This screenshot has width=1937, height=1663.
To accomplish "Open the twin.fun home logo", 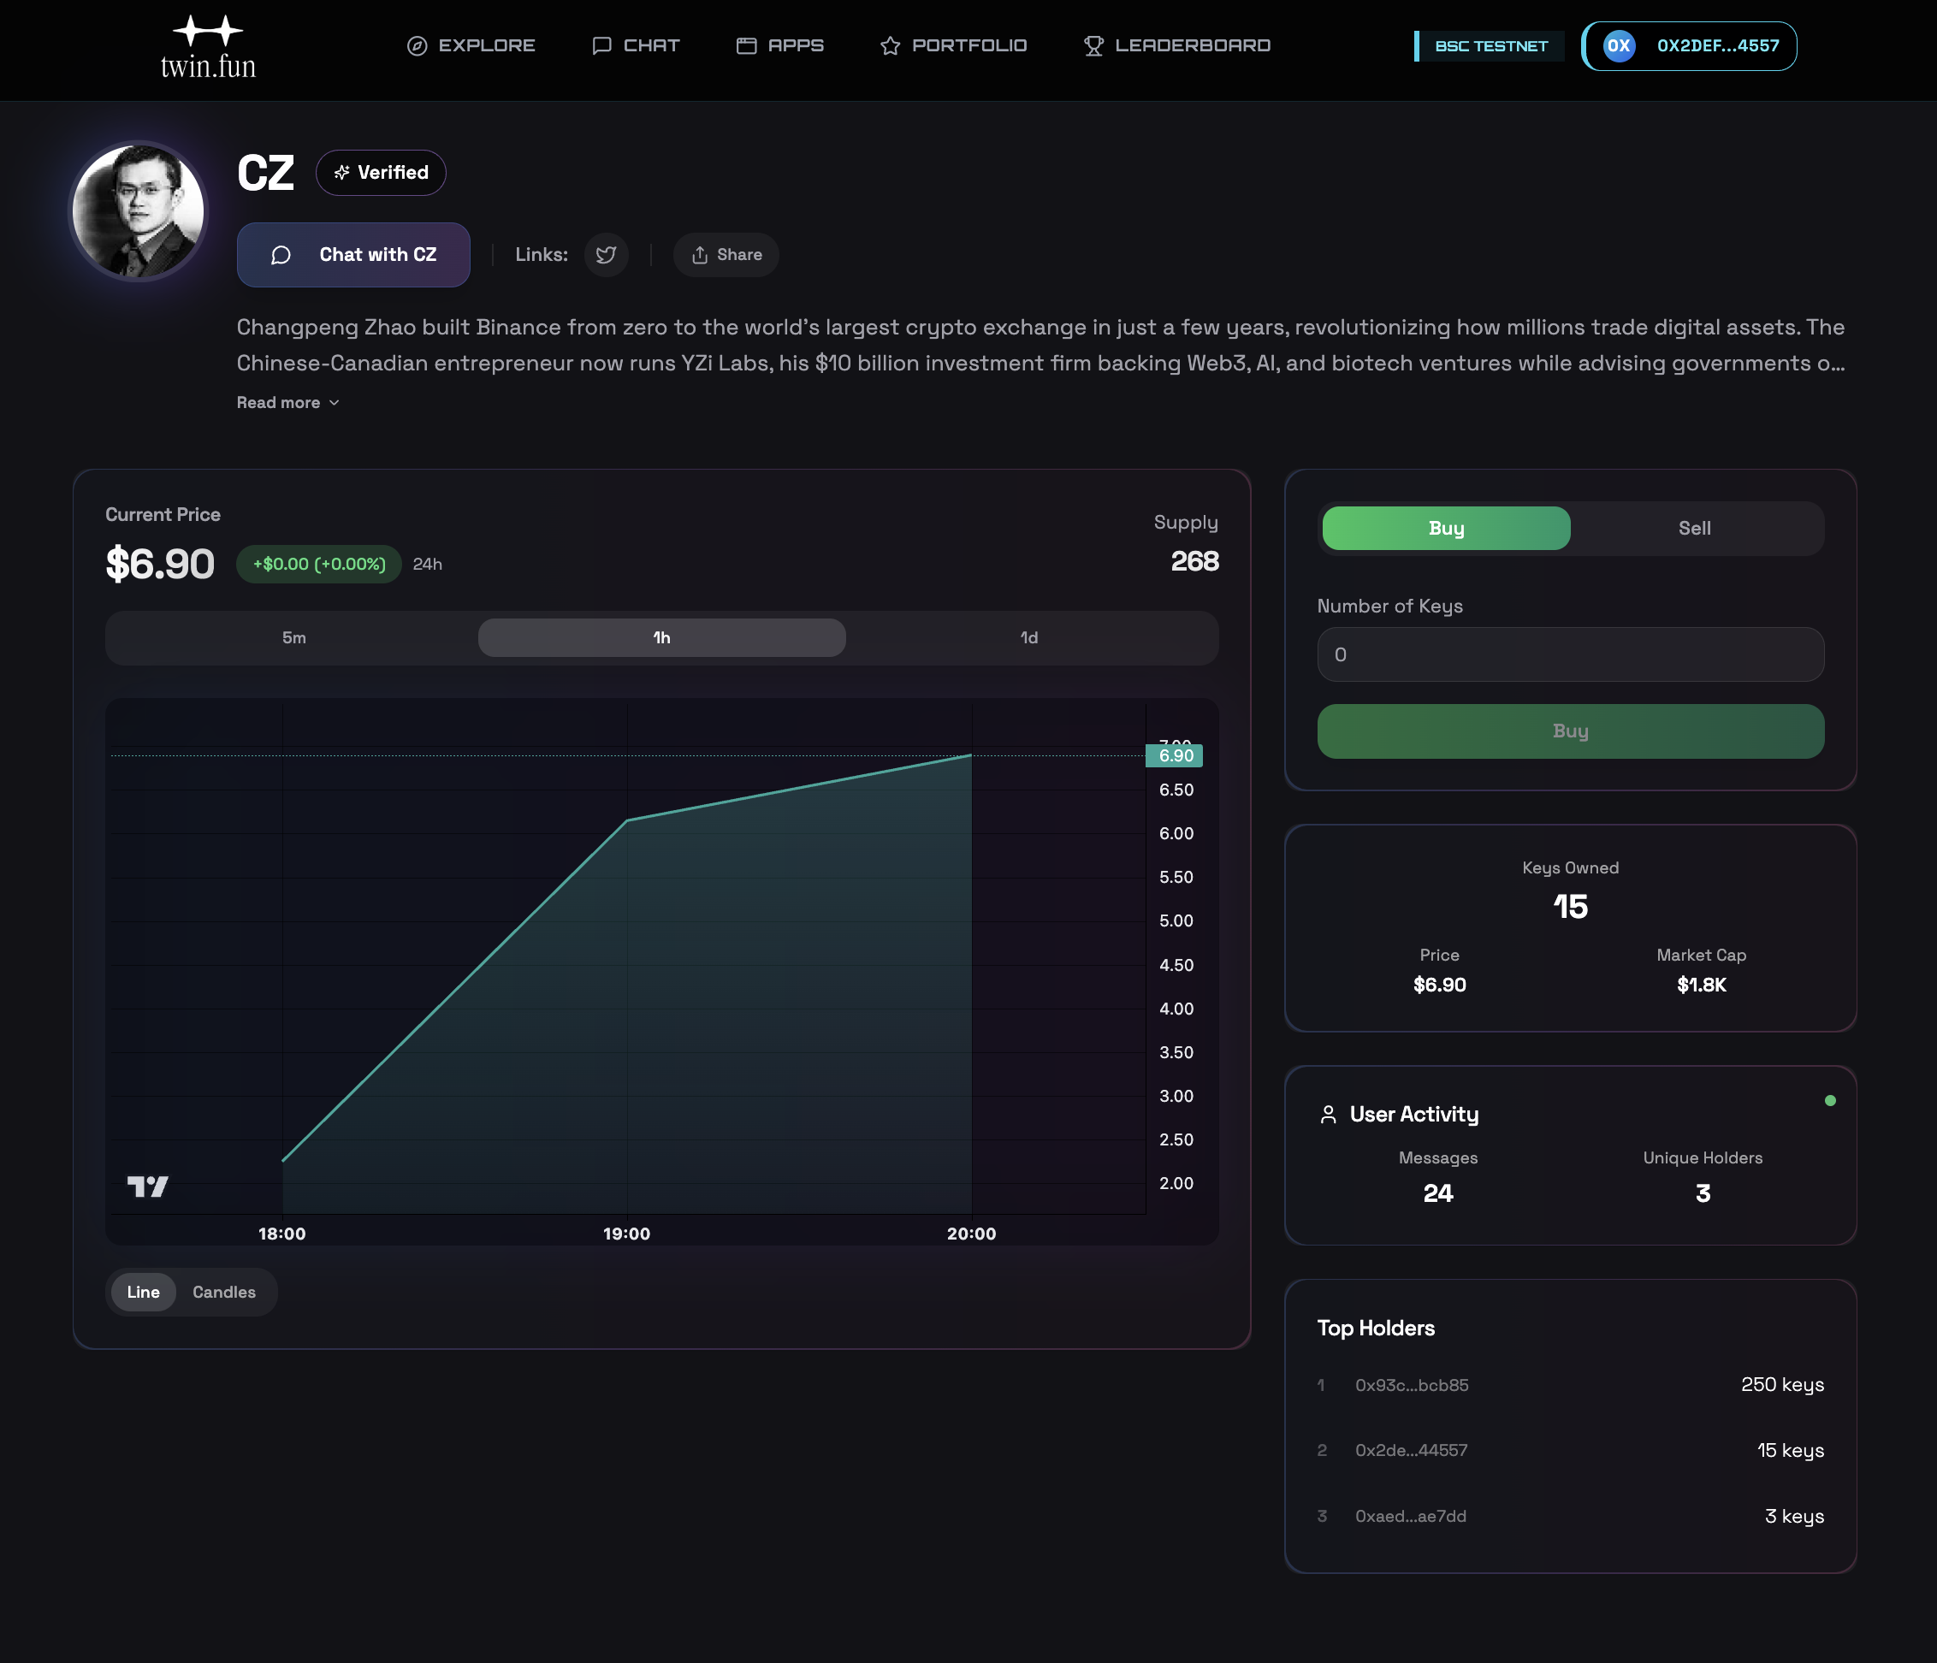I will click(206, 44).
